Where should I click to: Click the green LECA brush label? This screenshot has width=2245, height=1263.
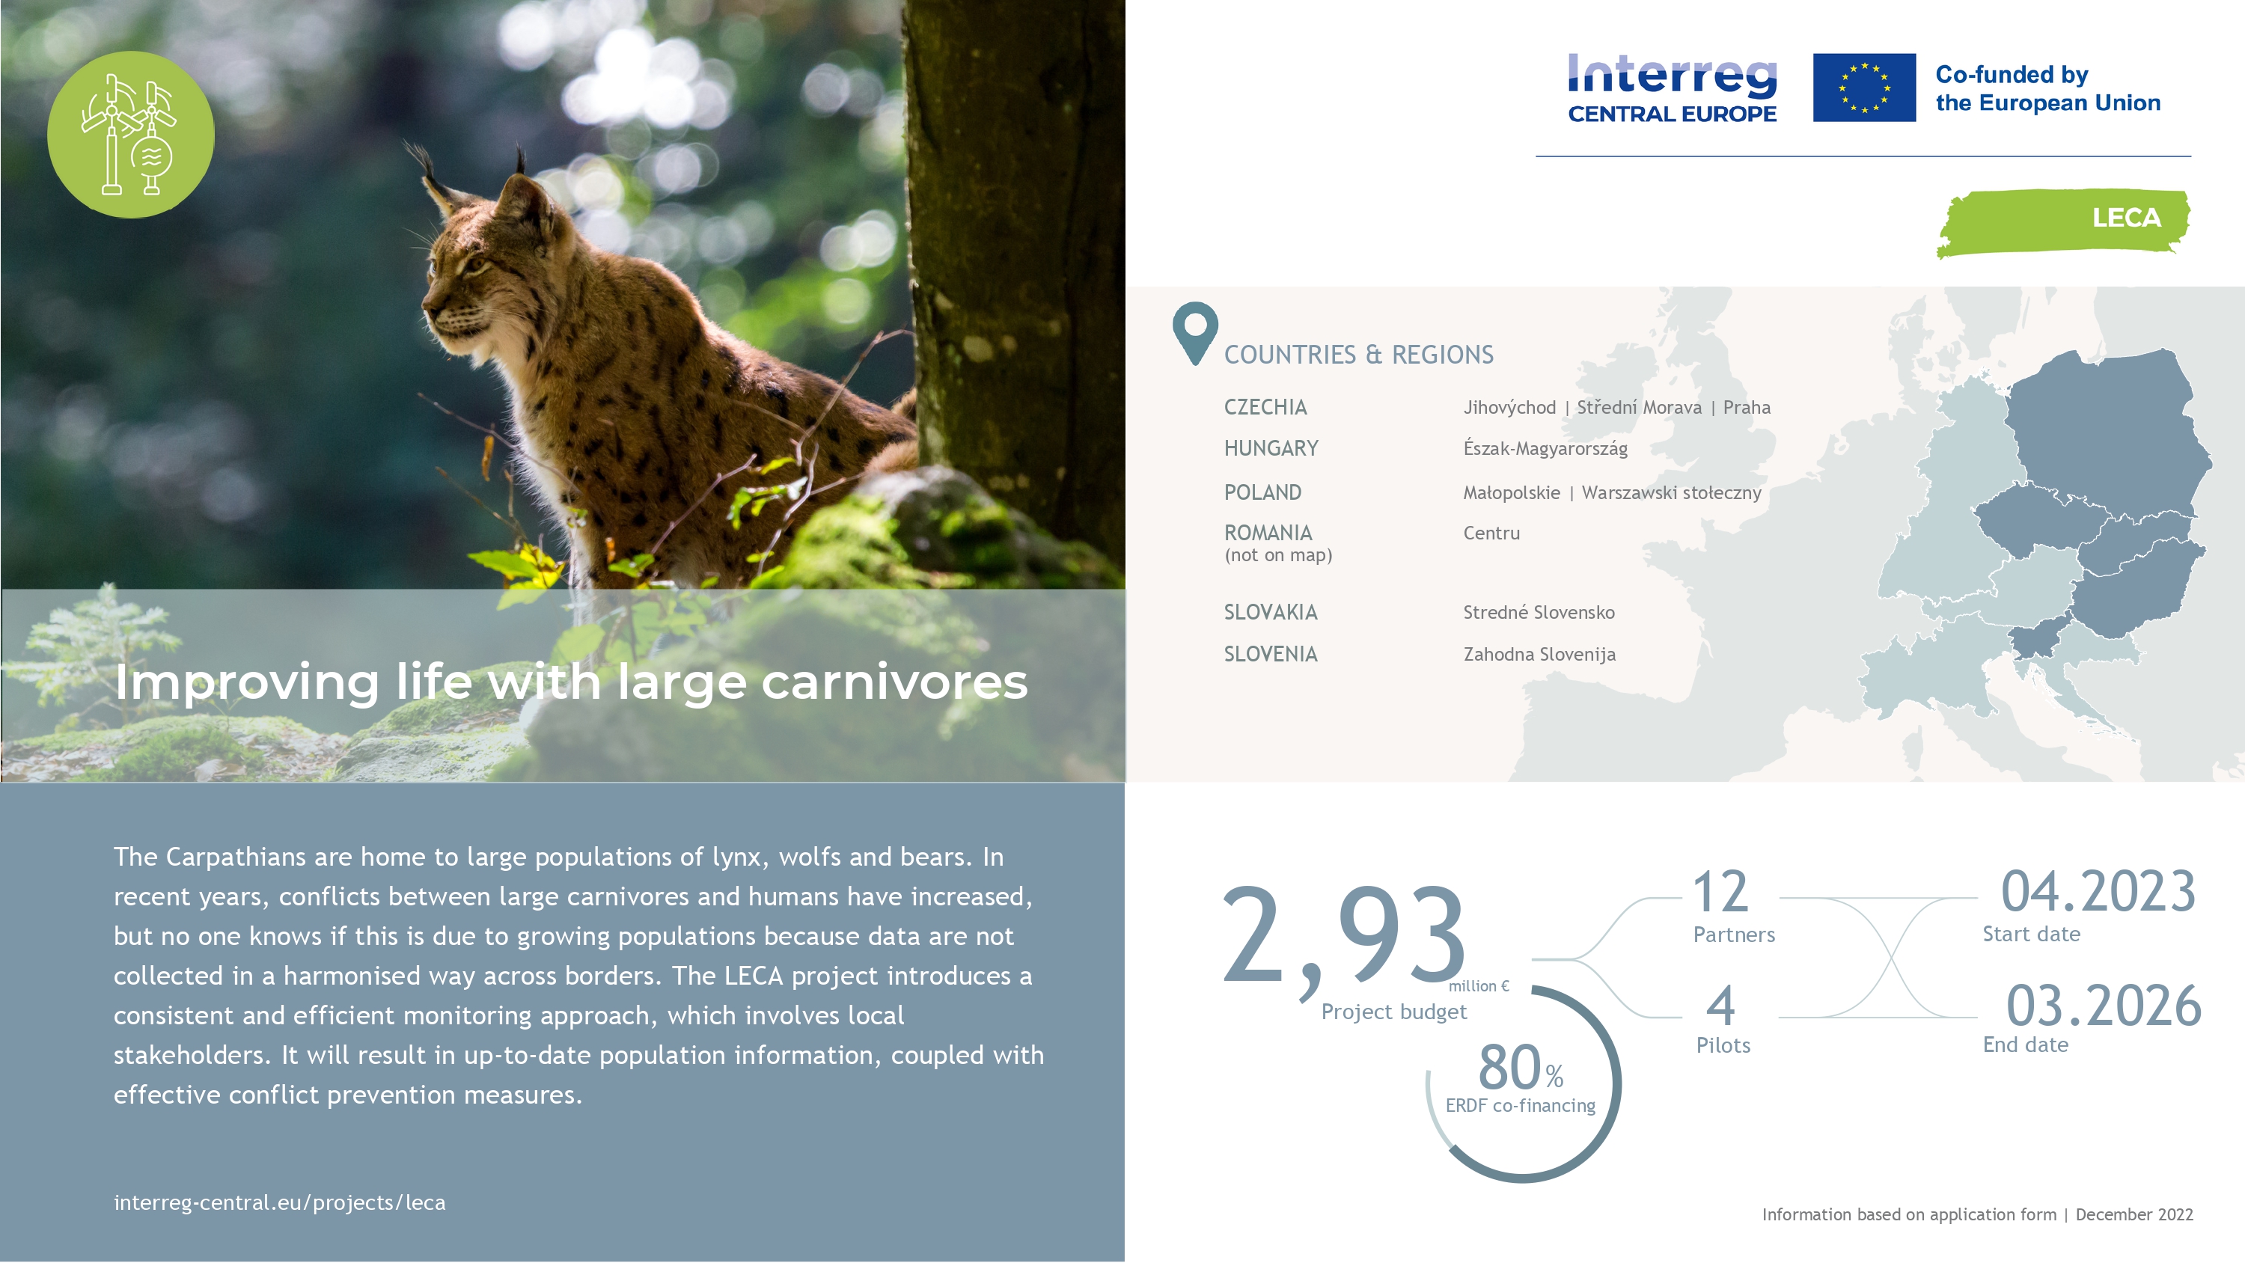pos(2063,222)
